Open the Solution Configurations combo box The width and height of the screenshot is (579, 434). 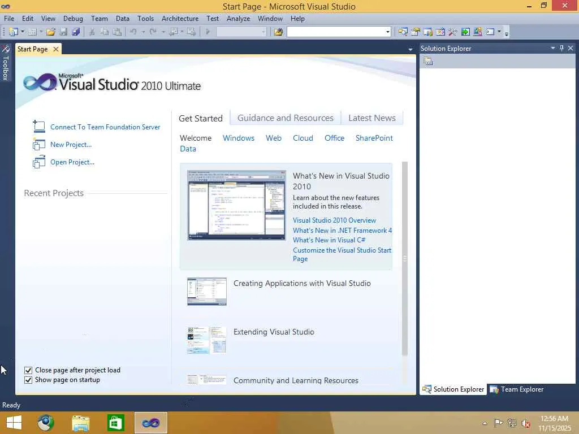pos(241,32)
